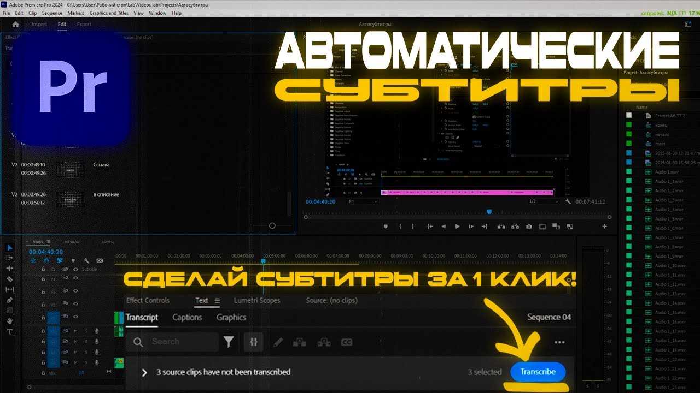Select the Ripple Edit tool

(x=10, y=269)
